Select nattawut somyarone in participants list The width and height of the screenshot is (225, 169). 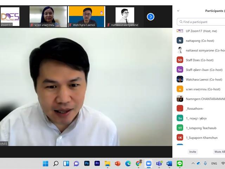(201, 50)
